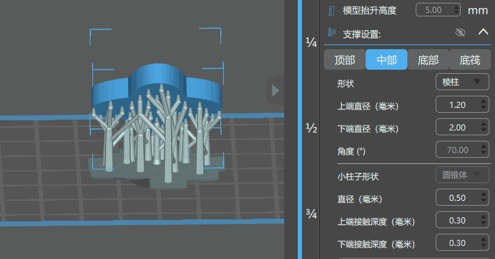Decrease 下端直径 with down arrow
Image resolution: width=495 pixels, height=259 pixels.
click(x=483, y=131)
